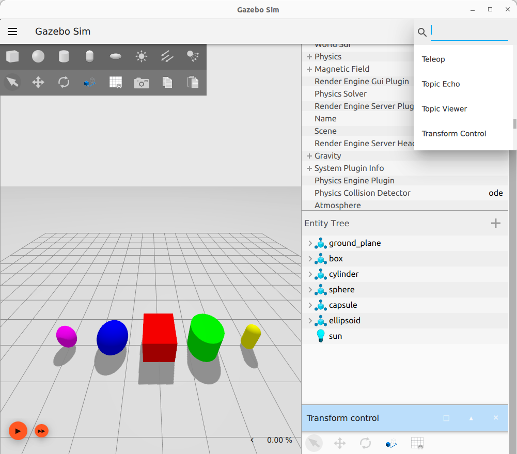Add a point light to the scene

coord(141,56)
